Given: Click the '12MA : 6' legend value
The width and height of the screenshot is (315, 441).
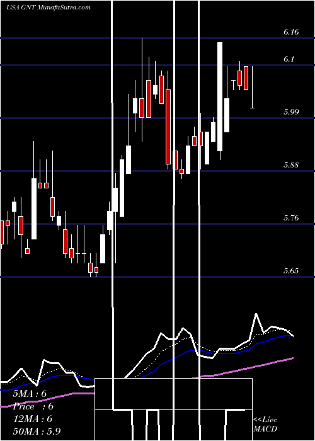Looking at the screenshot, I should (x=33, y=419).
